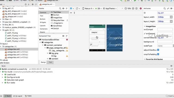Click the expand horizontally arrow icon
Viewport: 174px width, 98px height.
tap(71, 13)
